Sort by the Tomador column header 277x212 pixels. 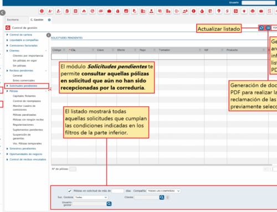point(165,50)
